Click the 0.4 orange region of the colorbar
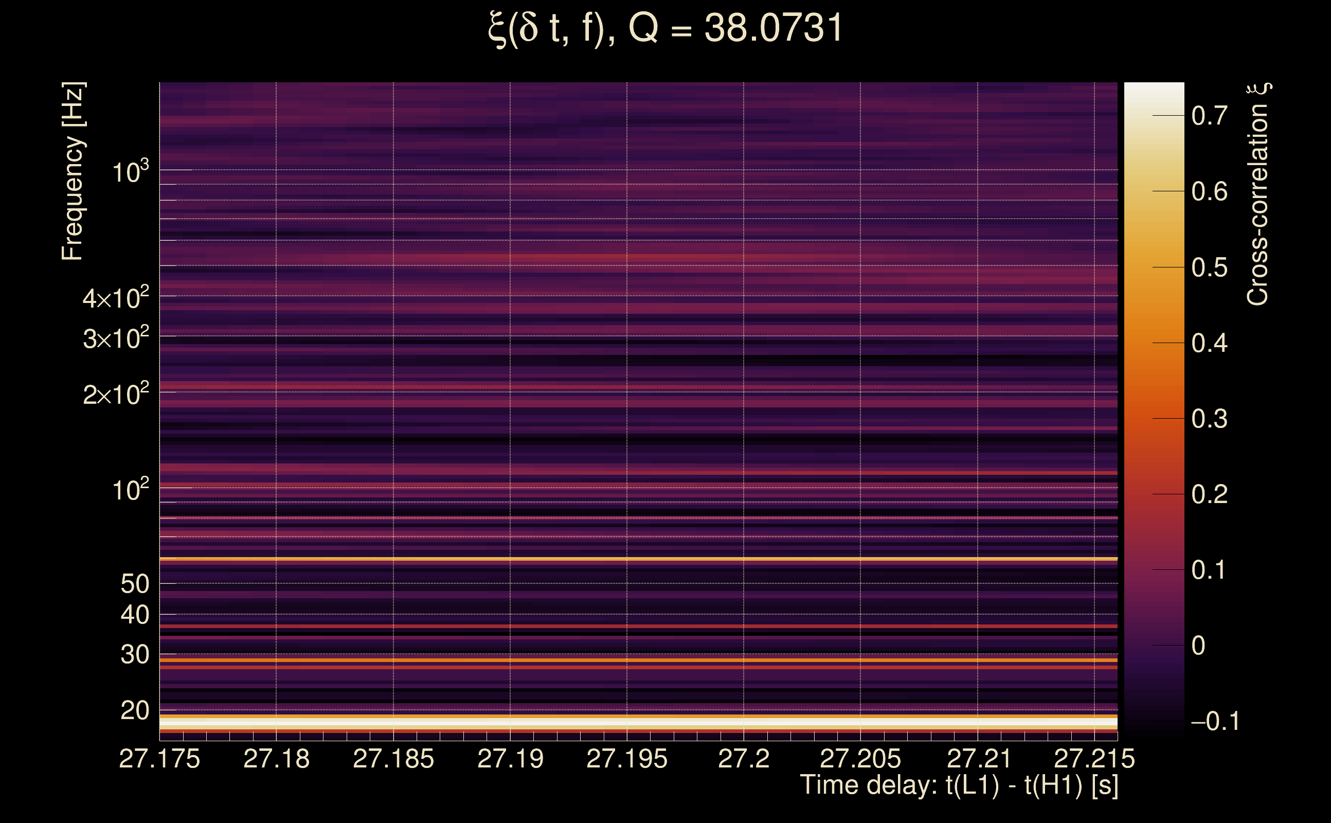1331x823 pixels. [1154, 343]
